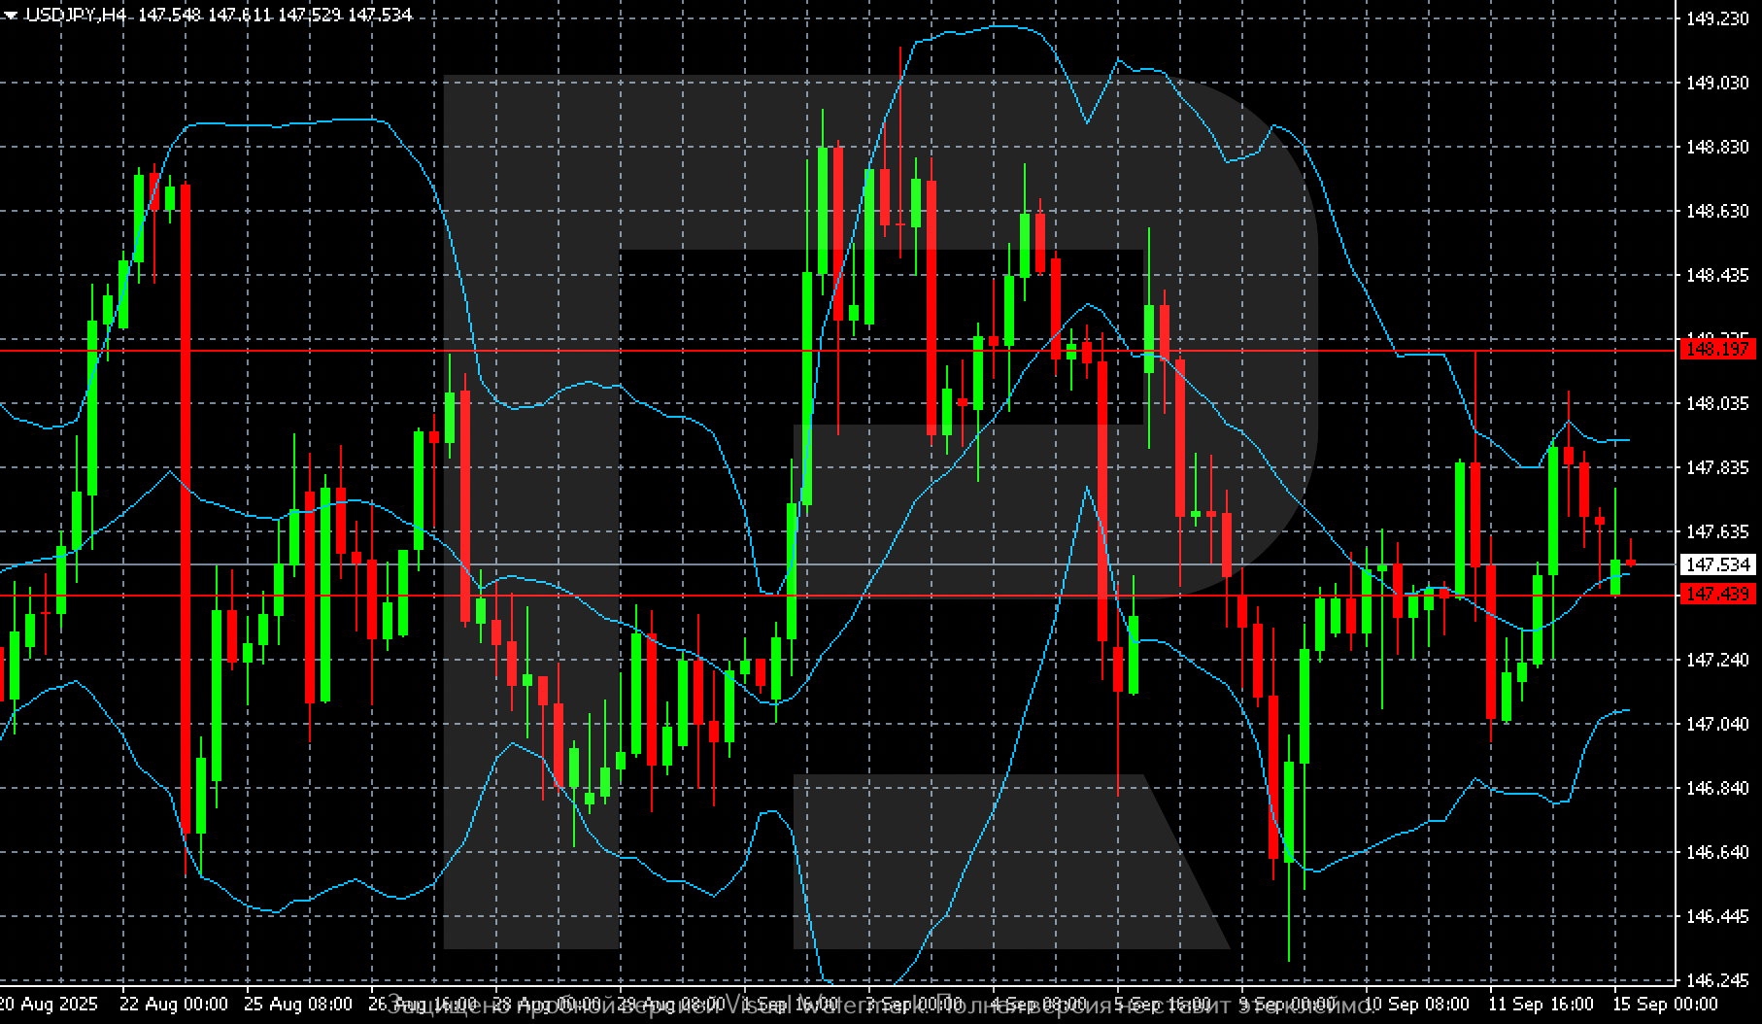Click the small triangle before USDJPY,H4

[x=12, y=16]
